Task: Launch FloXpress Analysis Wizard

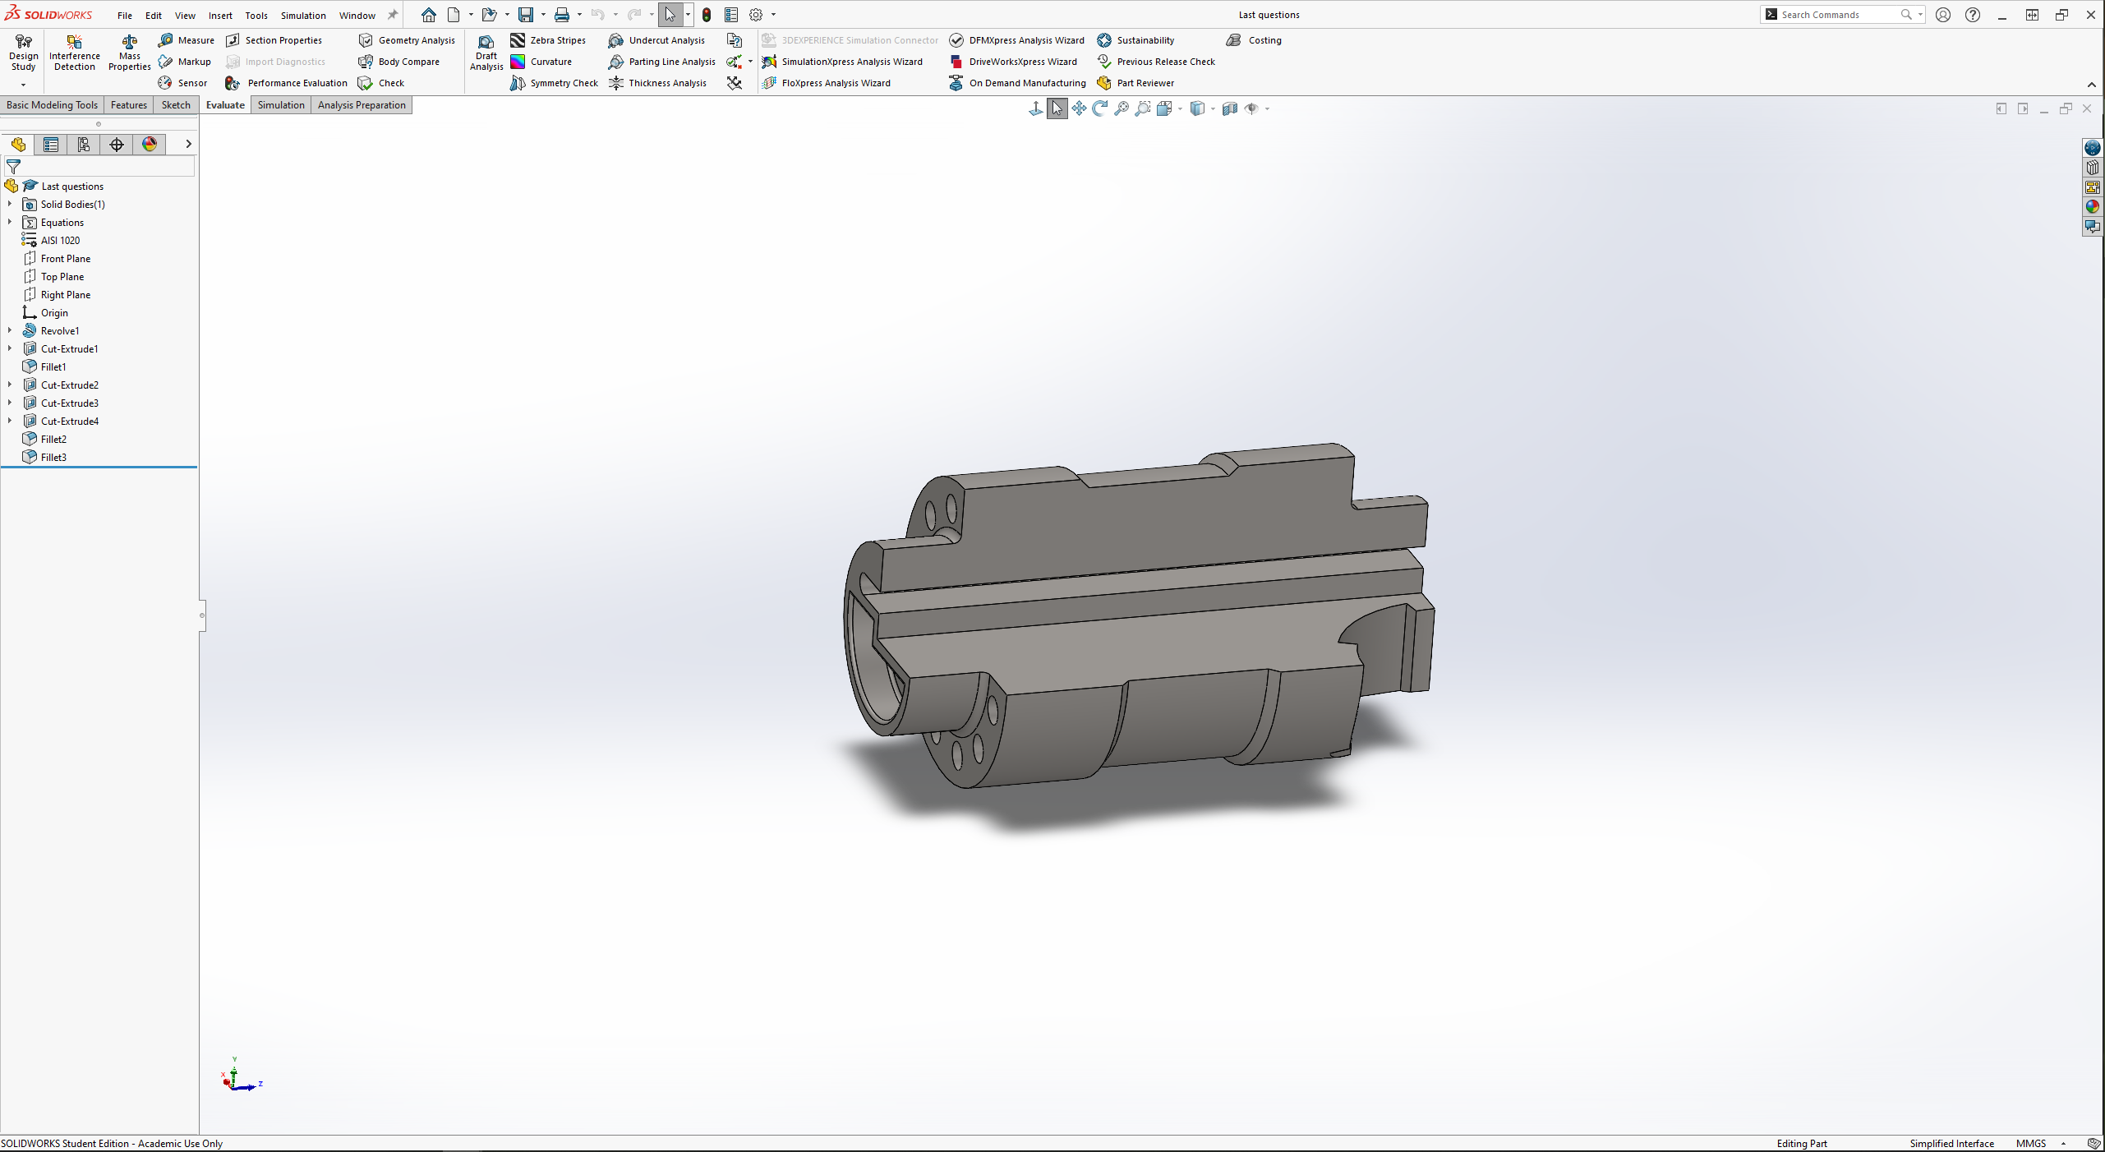Action: 827,83
